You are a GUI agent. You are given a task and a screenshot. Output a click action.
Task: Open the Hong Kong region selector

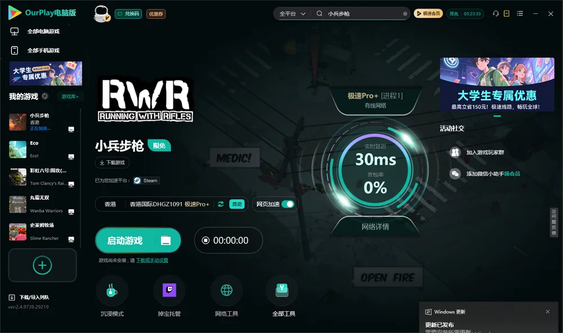click(x=110, y=204)
